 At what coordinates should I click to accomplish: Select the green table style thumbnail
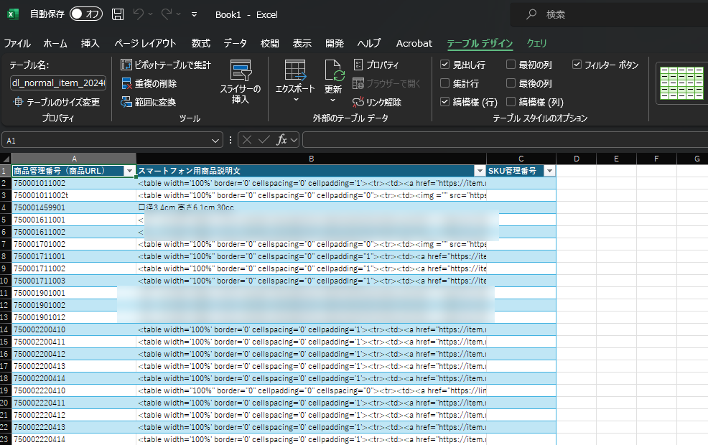[681, 83]
